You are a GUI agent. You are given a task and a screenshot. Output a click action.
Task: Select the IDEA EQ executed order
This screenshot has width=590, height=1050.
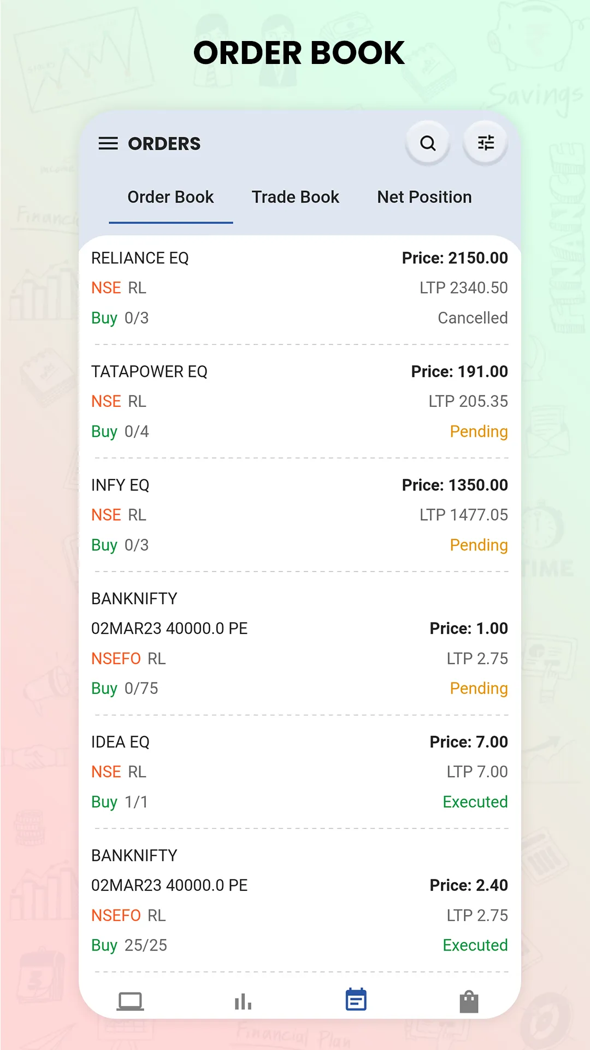(x=299, y=772)
